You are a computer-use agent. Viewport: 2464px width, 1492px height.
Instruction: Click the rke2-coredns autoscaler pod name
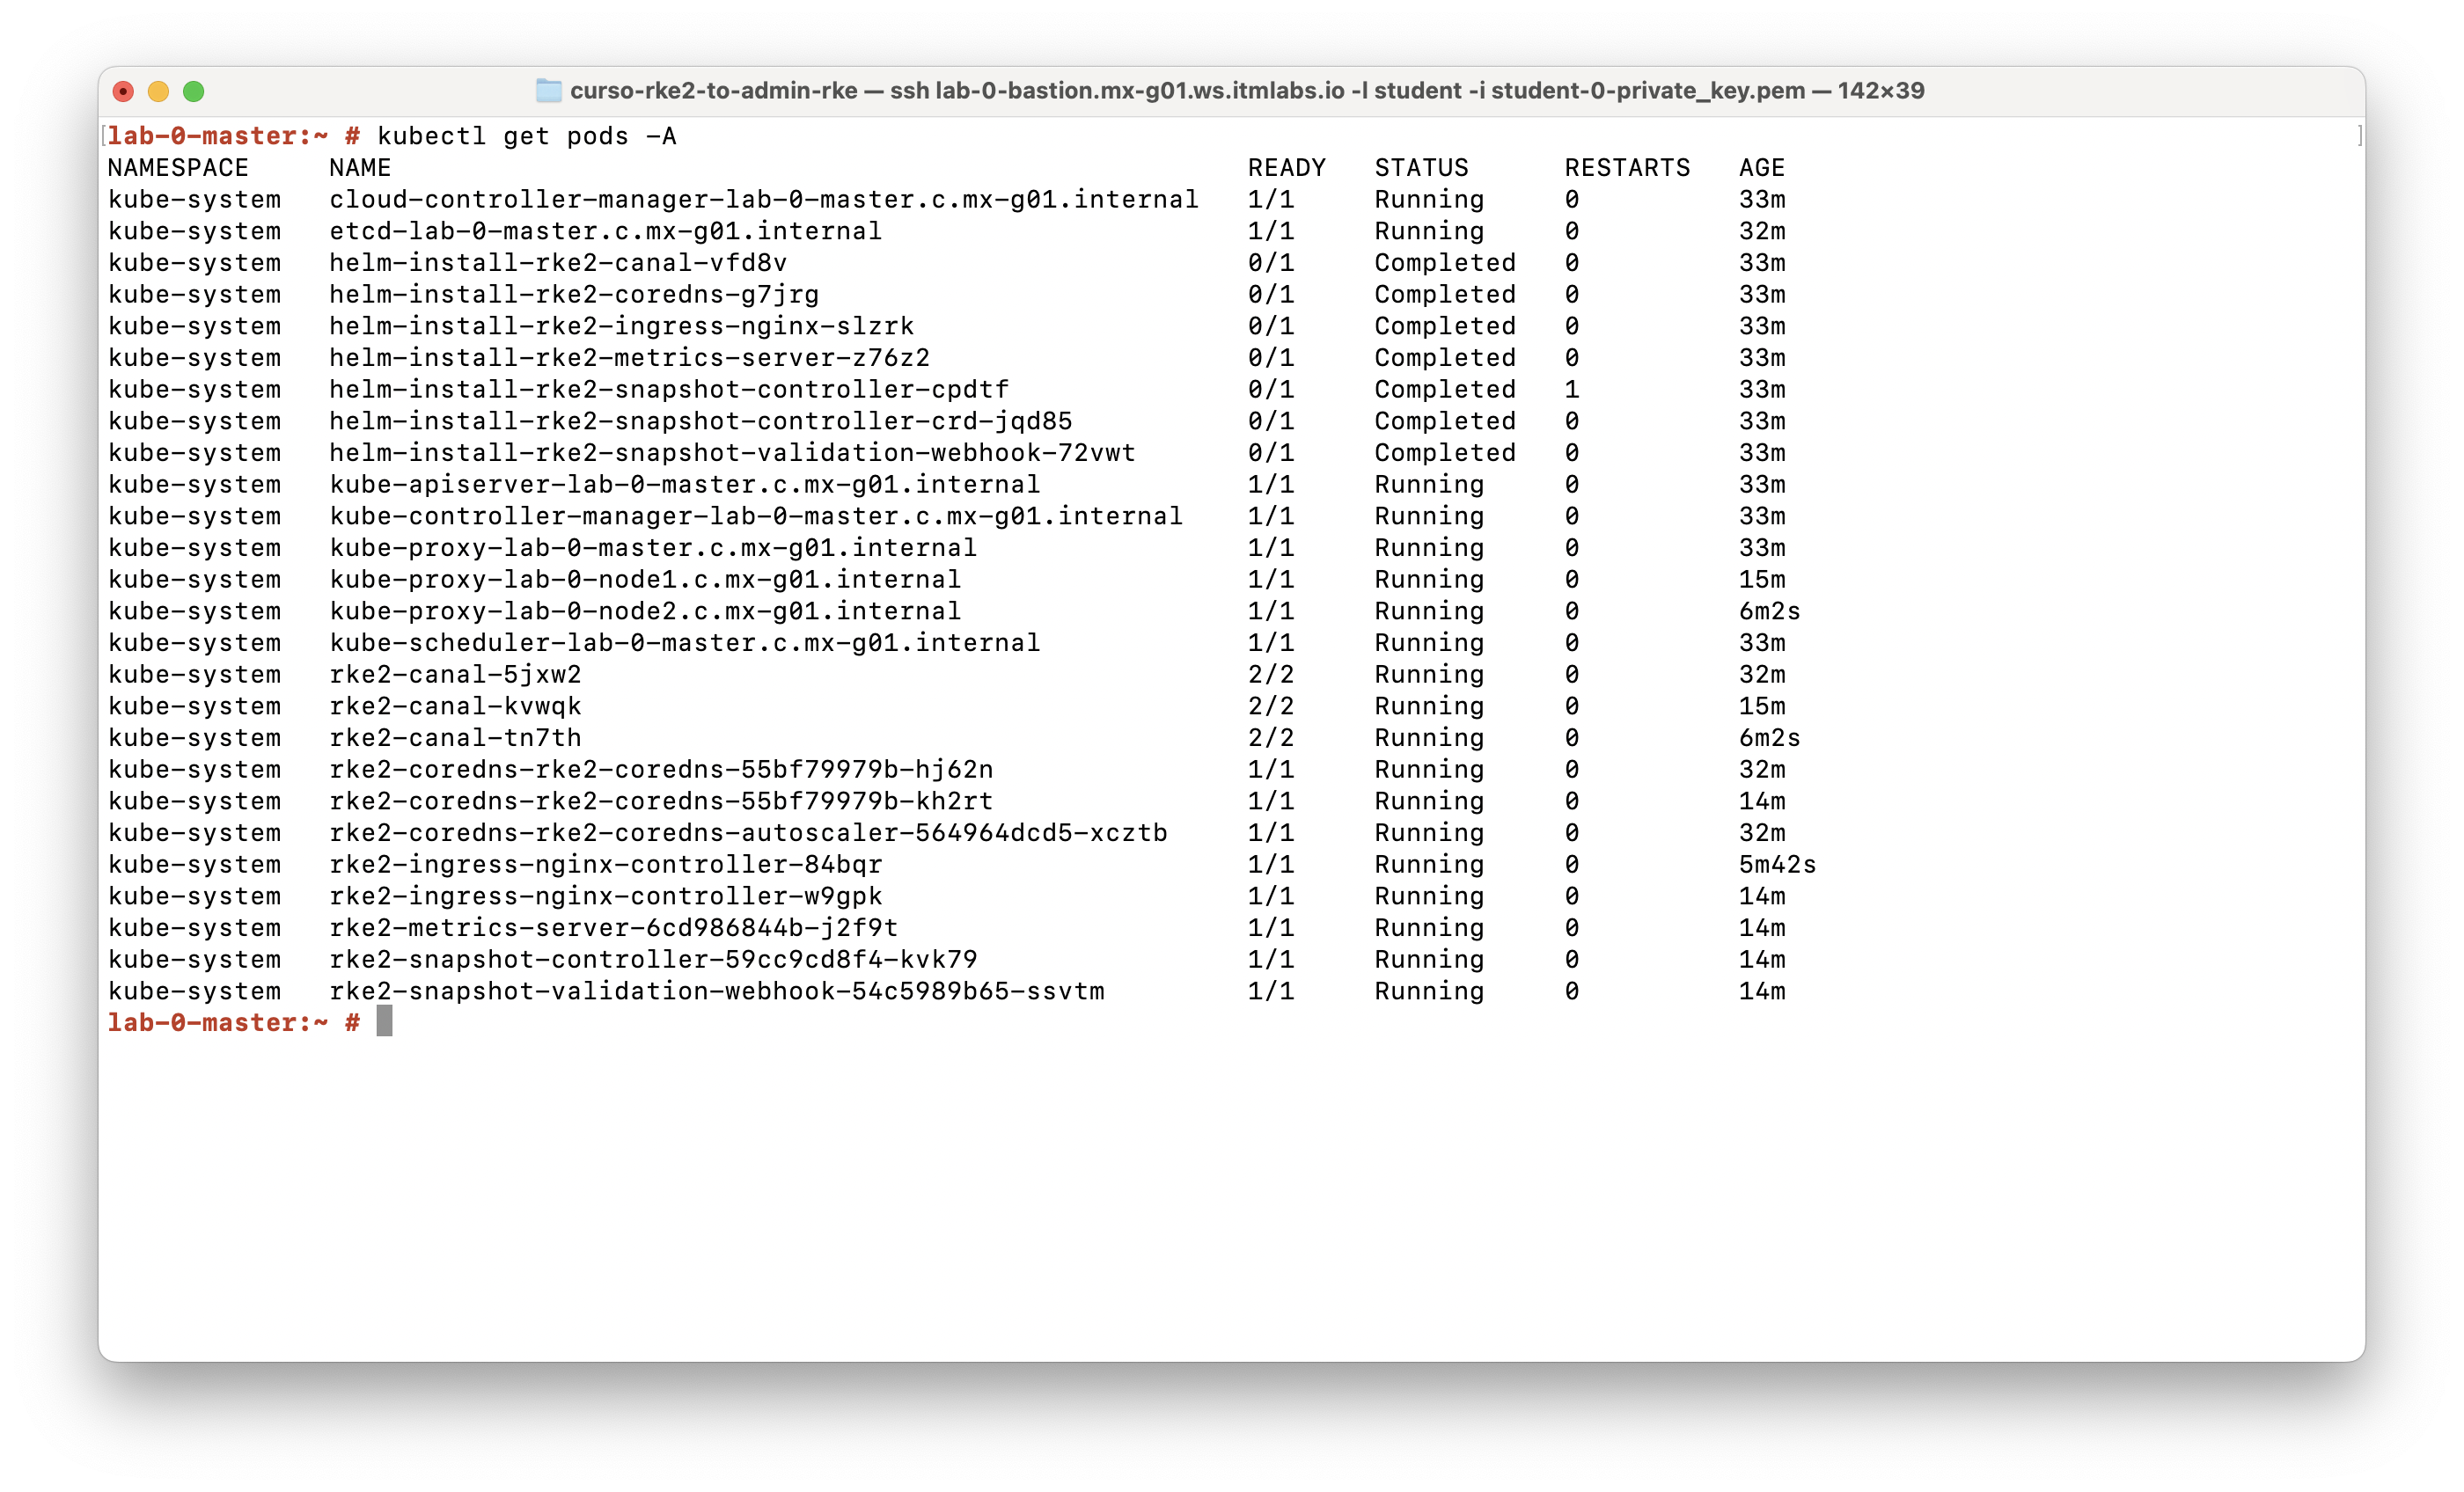[748, 833]
